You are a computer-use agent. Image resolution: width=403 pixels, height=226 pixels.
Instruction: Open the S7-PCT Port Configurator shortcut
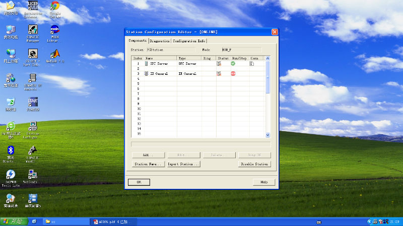(32, 58)
